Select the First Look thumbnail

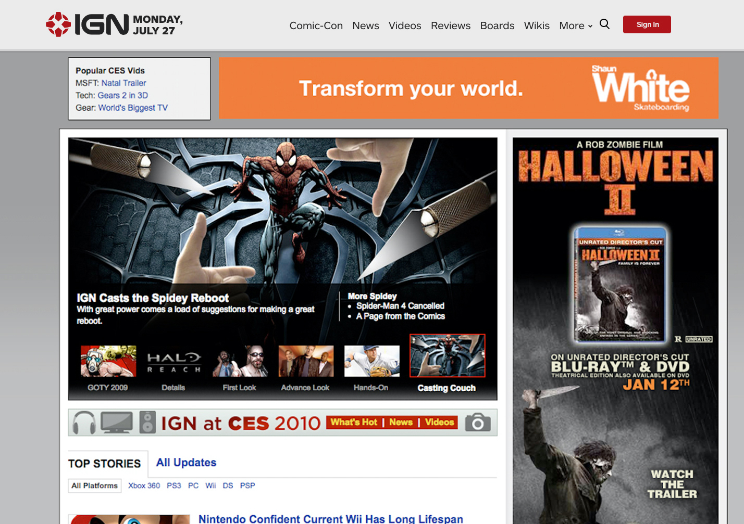240,361
